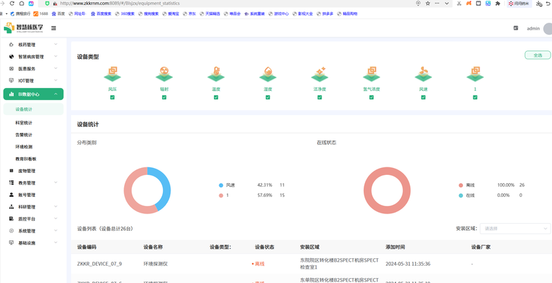This screenshot has width=552, height=283.
Task: Click the 辐射 radiation device icon
Action: [x=164, y=74]
